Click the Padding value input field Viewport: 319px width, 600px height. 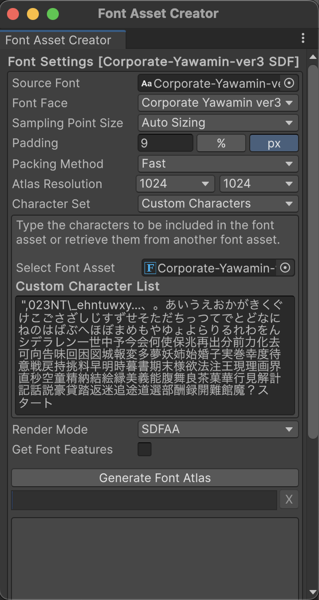coord(165,143)
